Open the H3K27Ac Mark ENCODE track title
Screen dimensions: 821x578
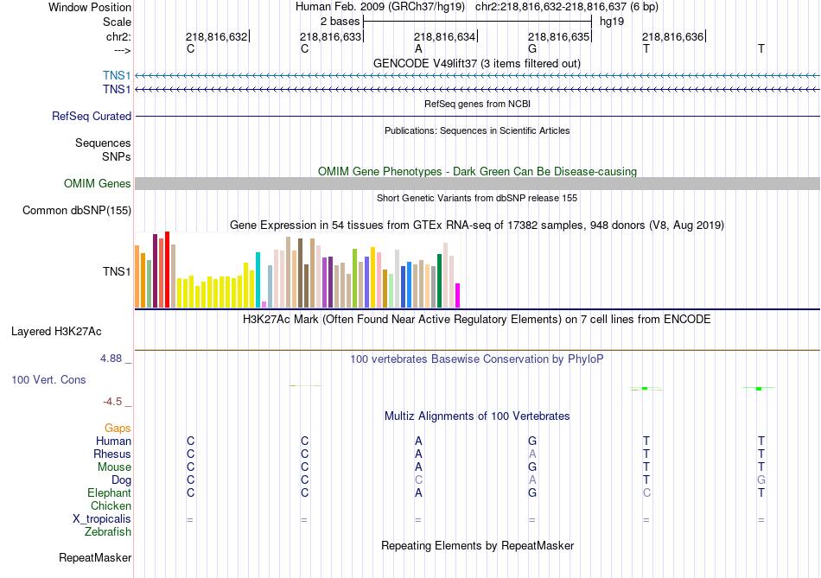tap(476, 320)
